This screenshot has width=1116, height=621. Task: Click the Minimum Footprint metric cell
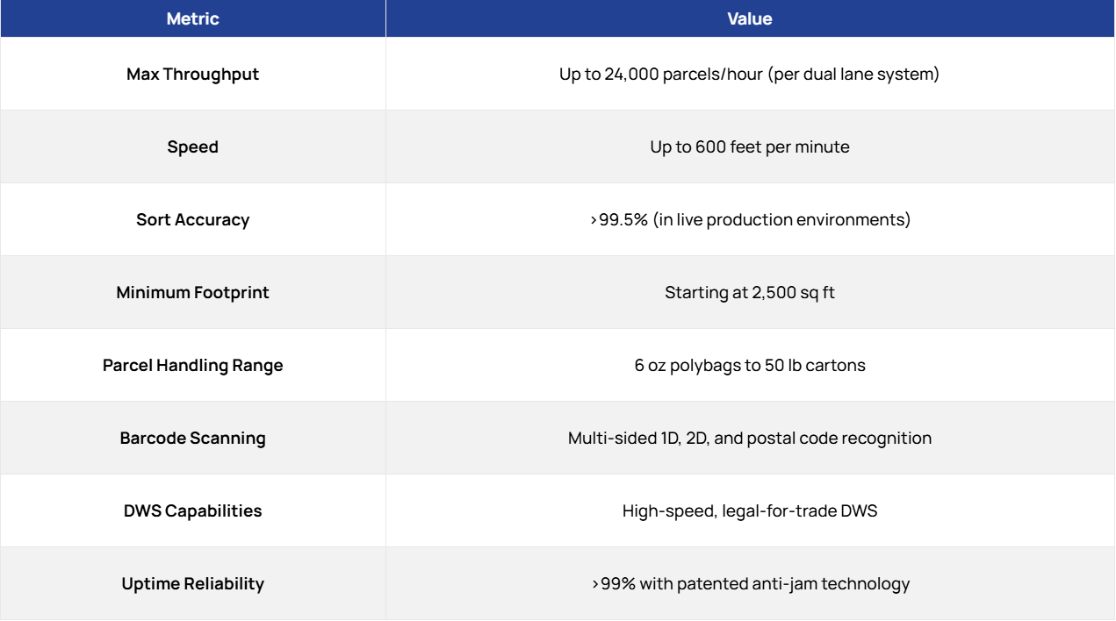pyautogui.click(x=192, y=293)
